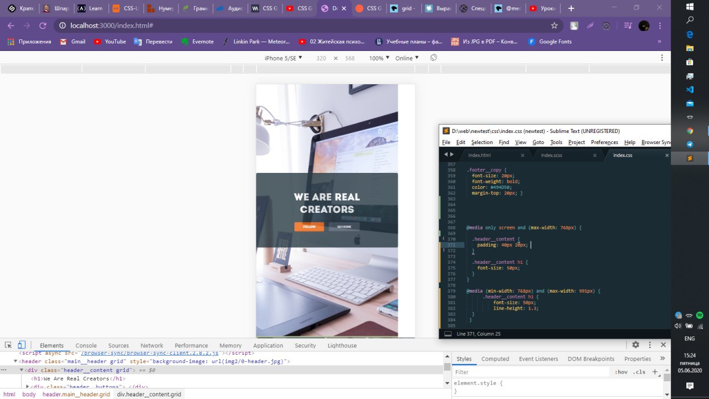Reload the page in Chrome
The image size is (709, 399).
click(43, 25)
